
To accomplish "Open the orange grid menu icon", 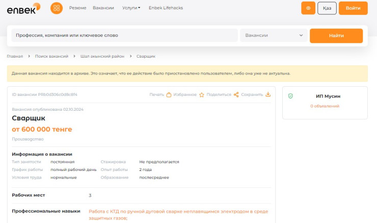I will [57, 8].
